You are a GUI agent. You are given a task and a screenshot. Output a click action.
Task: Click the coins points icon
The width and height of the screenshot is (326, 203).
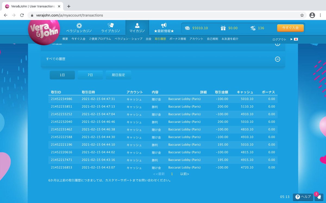[253, 28]
